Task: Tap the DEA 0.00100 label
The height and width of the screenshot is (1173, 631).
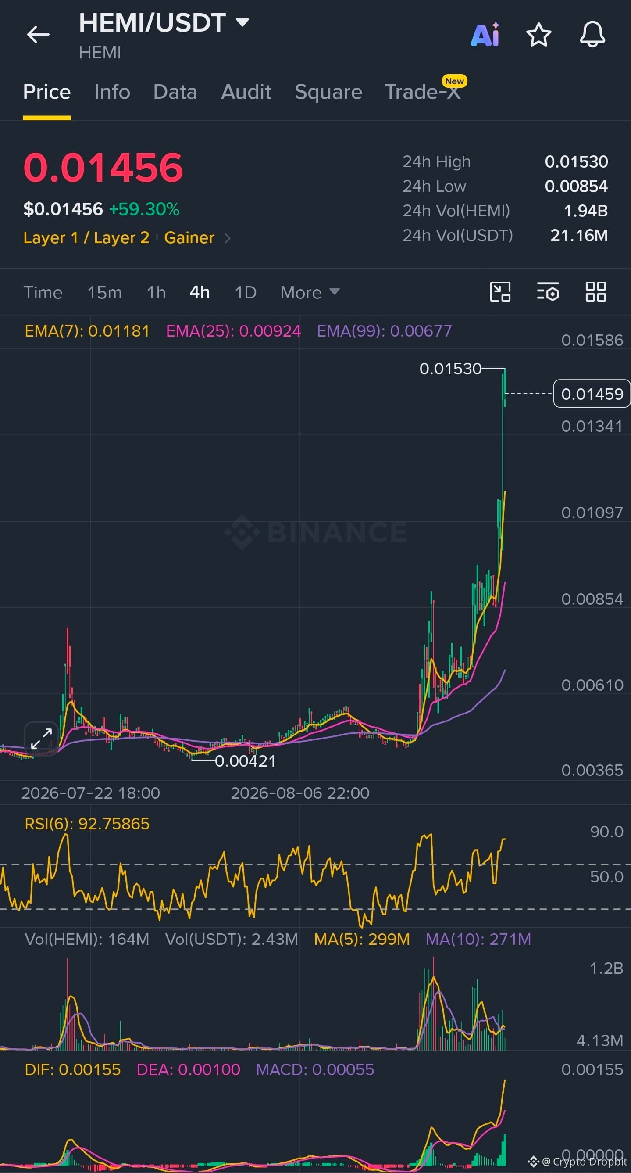Action: [189, 1069]
